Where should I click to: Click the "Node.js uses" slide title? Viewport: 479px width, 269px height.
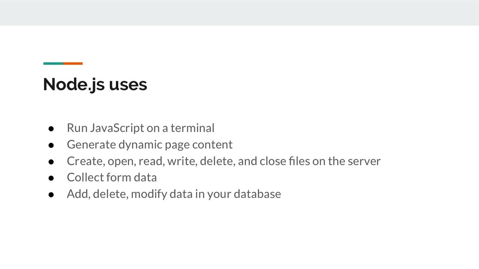[95, 85]
